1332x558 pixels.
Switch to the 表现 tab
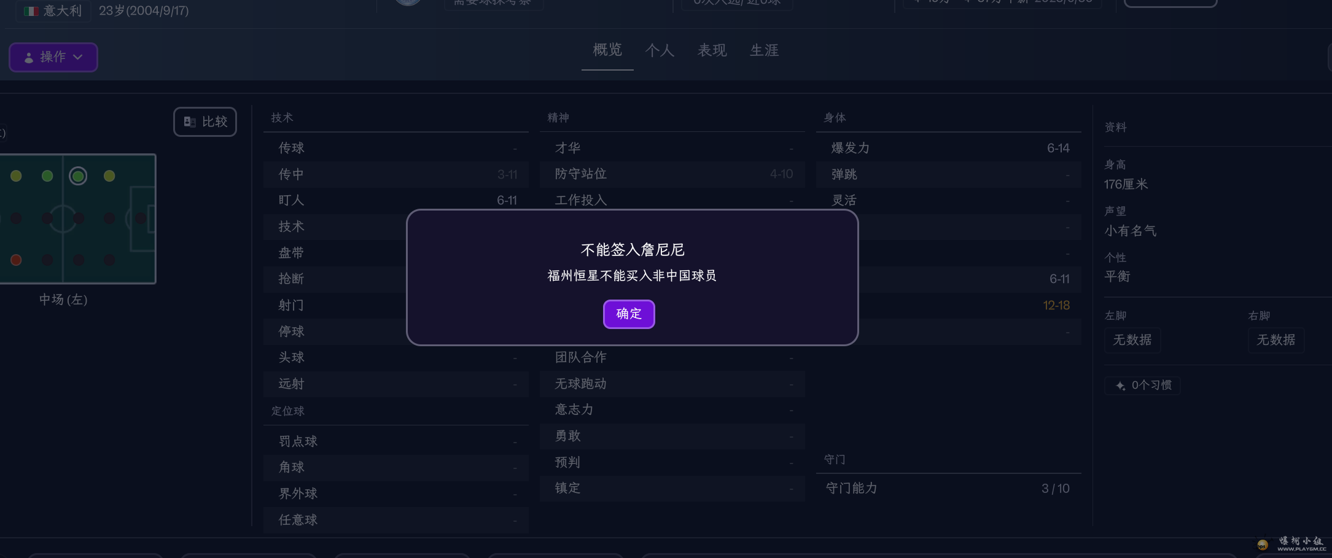tap(711, 50)
